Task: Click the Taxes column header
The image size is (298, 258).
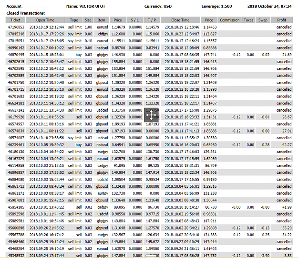Action: pos(248,20)
